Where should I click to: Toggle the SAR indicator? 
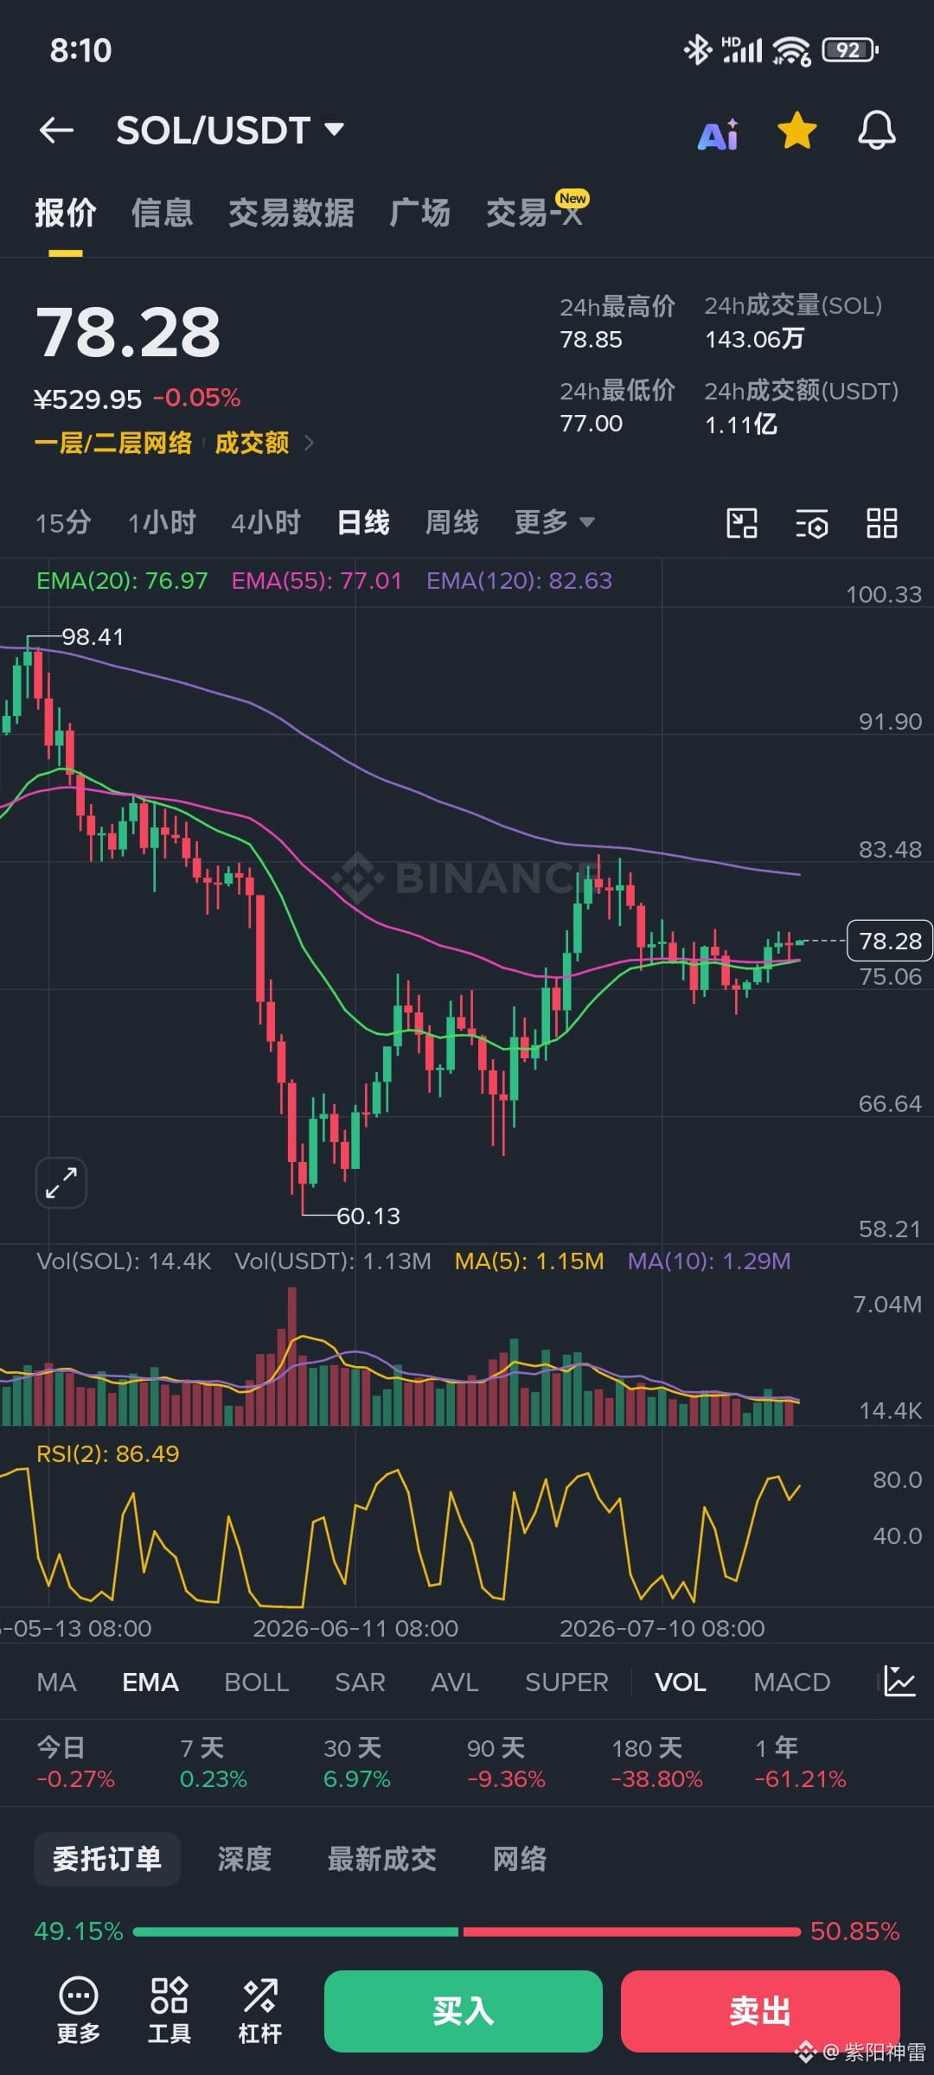coord(360,1682)
